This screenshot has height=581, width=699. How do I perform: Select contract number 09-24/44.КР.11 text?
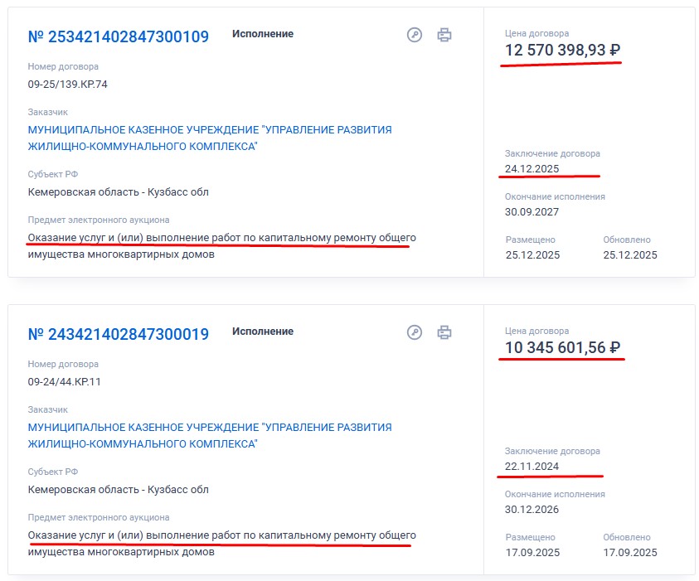tap(64, 382)
